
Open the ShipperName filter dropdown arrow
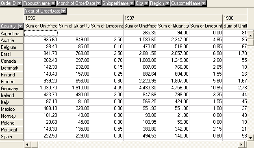132,3
